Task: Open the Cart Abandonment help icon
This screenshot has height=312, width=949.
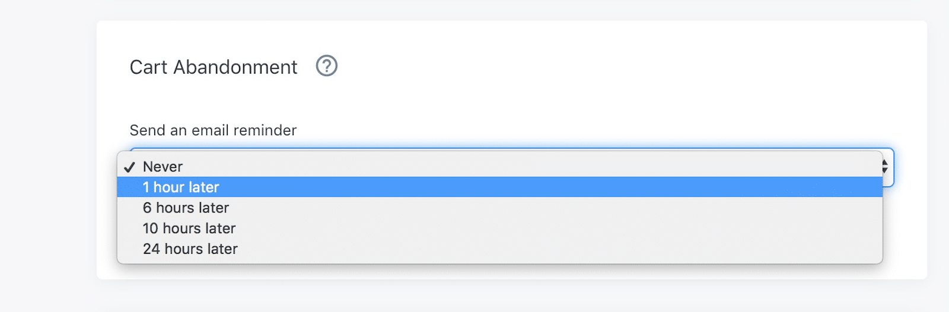Action: pos(326,66)
